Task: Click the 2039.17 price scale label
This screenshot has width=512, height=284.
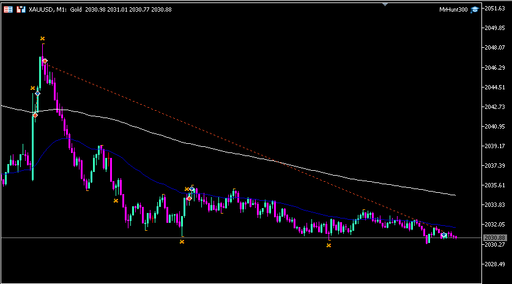Action: point(495,146)
